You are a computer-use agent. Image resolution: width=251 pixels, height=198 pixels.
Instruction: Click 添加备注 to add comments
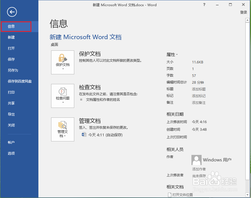pyautogui.click(x=199, y=103)
